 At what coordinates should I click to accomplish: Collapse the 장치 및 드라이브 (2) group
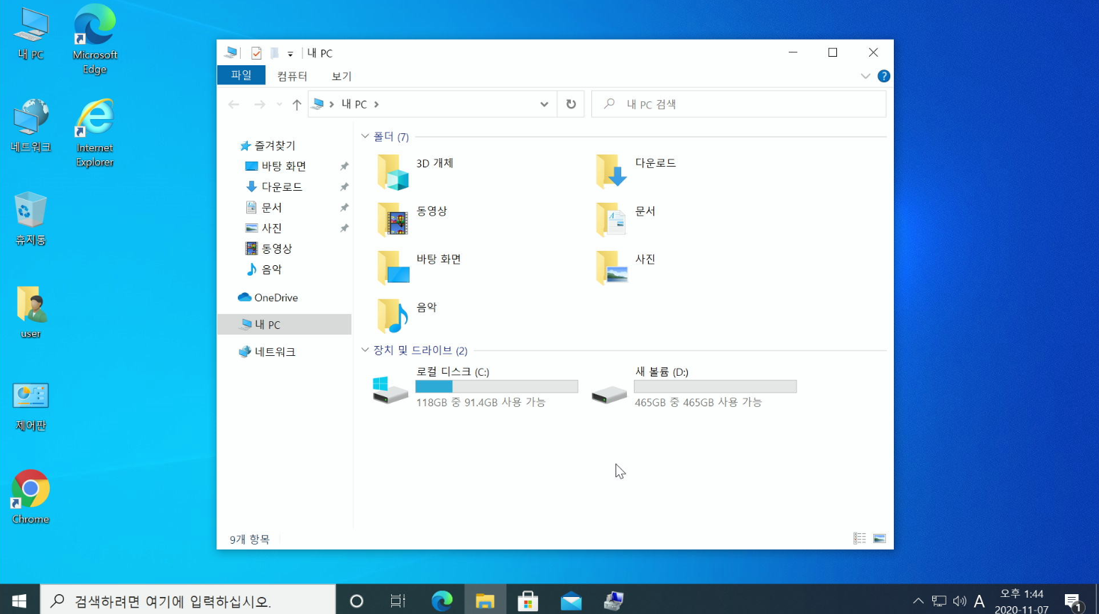365,350
